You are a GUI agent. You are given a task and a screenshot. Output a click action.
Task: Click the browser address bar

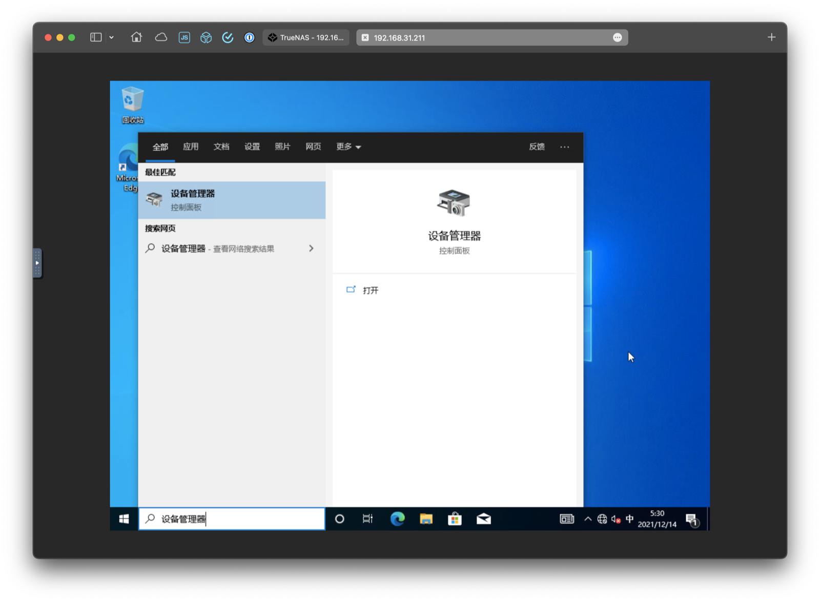[x=491, y=37]
